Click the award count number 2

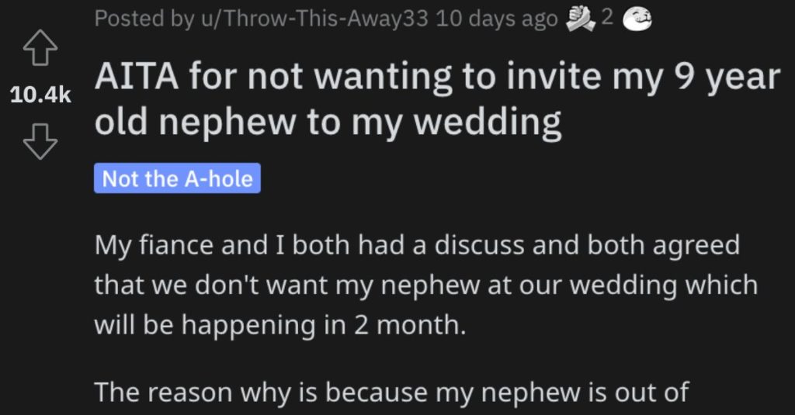click(607, 19)
